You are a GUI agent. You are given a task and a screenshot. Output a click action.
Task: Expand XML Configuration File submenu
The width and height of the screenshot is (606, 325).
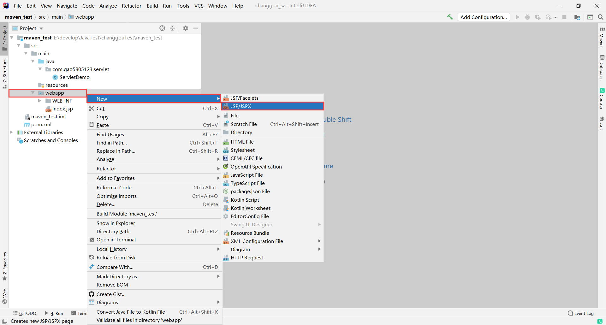coord(273,241)
